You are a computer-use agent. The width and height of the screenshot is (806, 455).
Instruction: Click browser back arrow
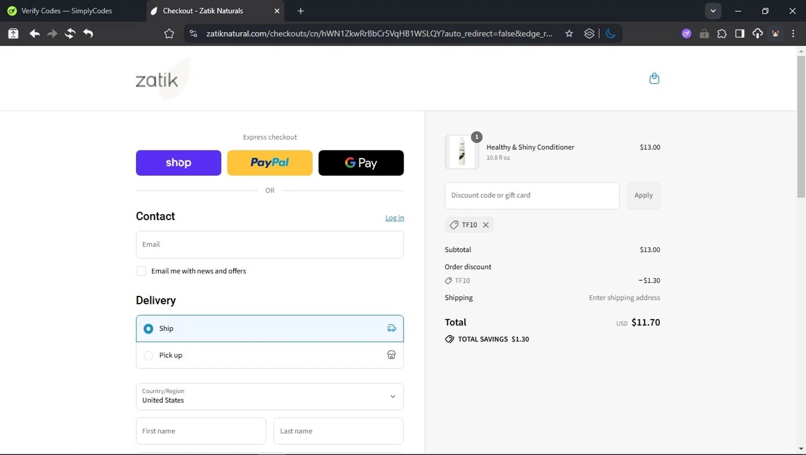[34, 33]
